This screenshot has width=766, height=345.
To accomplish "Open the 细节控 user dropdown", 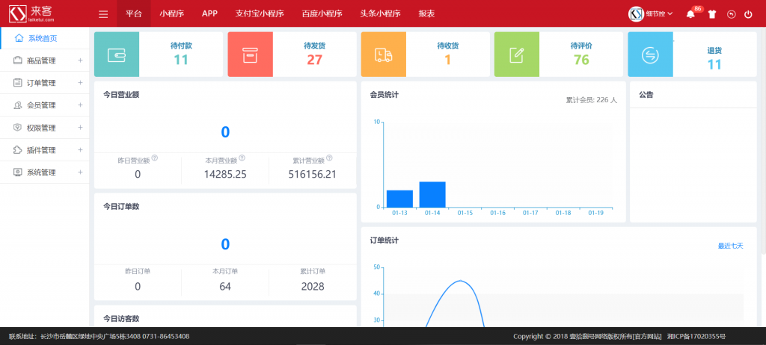I will (659, 14).
